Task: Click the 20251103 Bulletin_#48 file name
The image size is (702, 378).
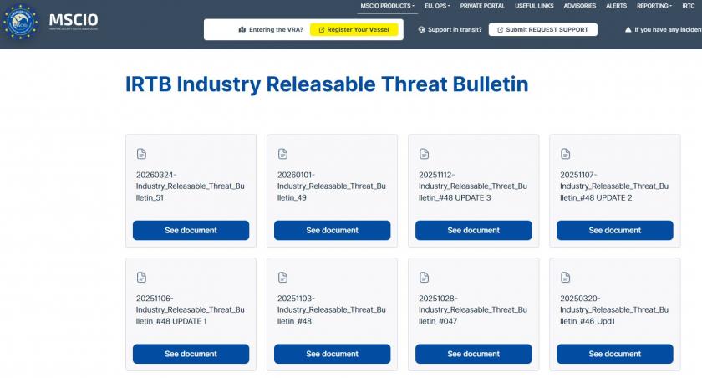Action: pyautogui.click(x=331, y=310)
